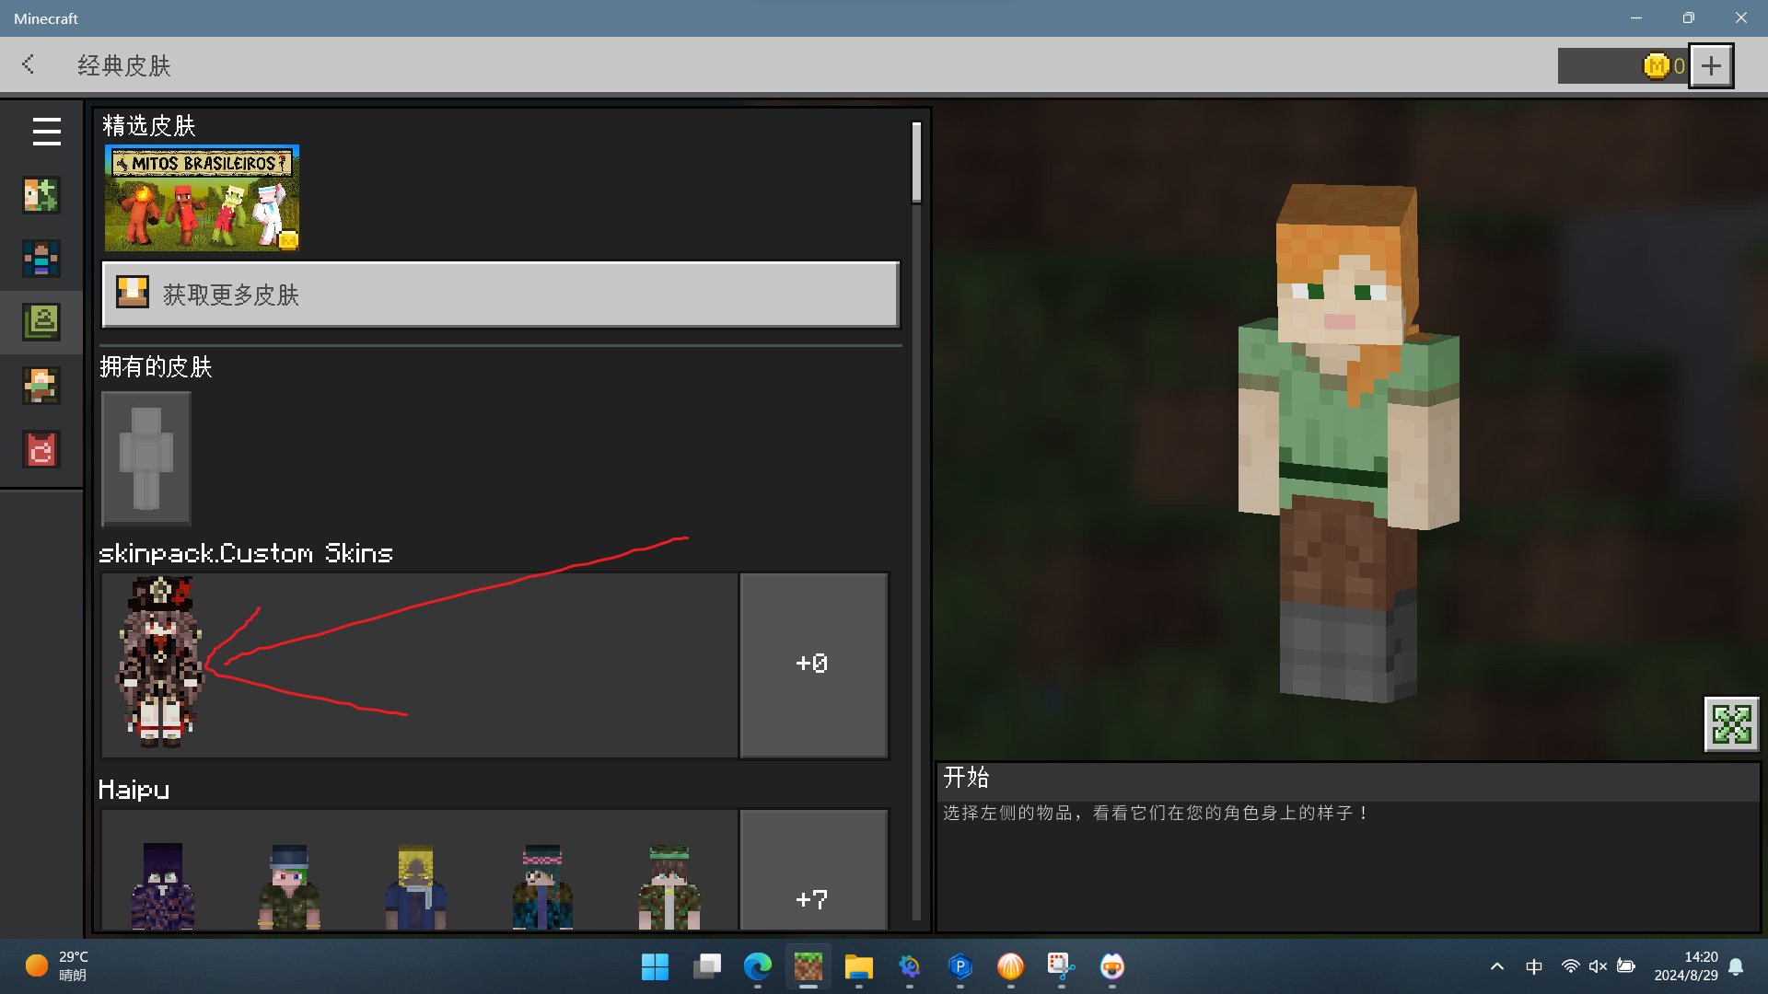Image resolution: width=1768 pixels, height=994 pixels.
Task: Expand the +7 Haipu skins tile
Action: click(813, 871)
